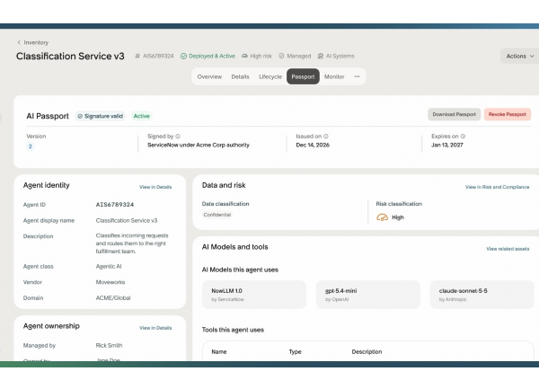Viewport: 539px width, 389px height.
Task: Open View in Risk and Compliance link
Action: point(497,187)
